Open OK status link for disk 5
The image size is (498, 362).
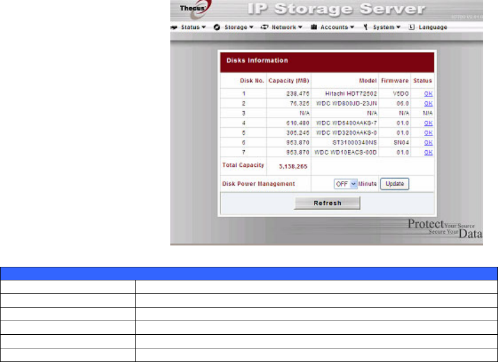tap(428, 133)
